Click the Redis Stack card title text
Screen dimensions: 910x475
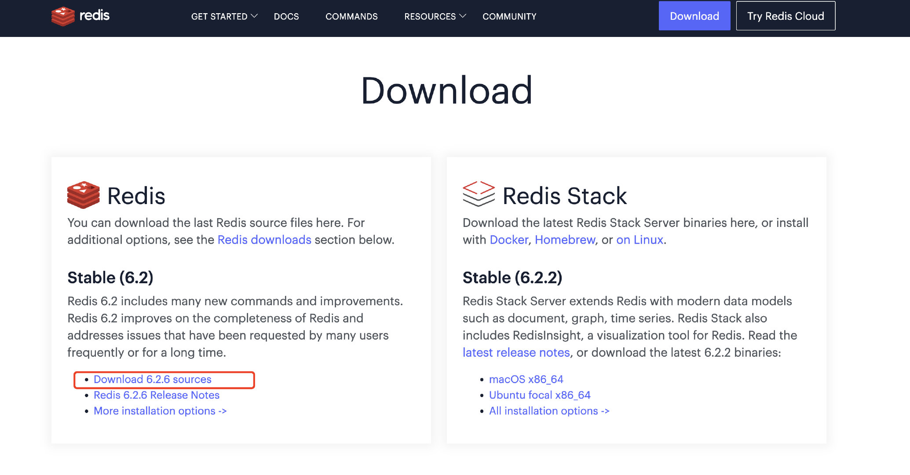click(x=565, y=196)
